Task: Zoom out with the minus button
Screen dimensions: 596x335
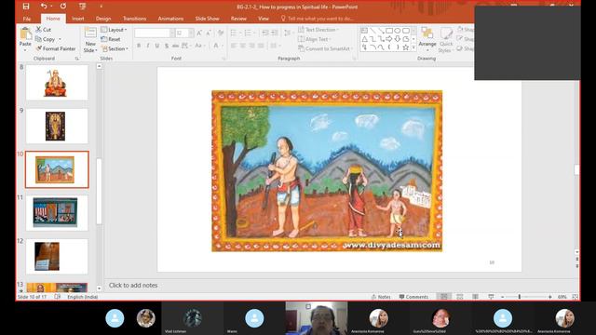Action: tap(503, 297)
